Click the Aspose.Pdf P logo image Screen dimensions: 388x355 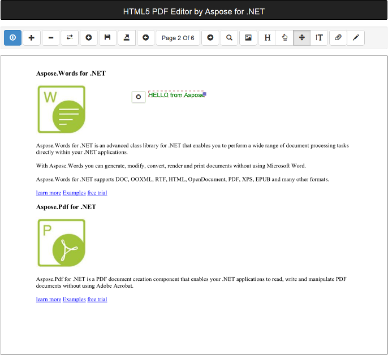pyautogui.click(x=61, y=243)
